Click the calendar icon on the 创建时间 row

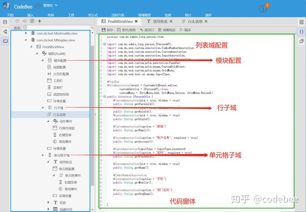click(x=55, y=209)
